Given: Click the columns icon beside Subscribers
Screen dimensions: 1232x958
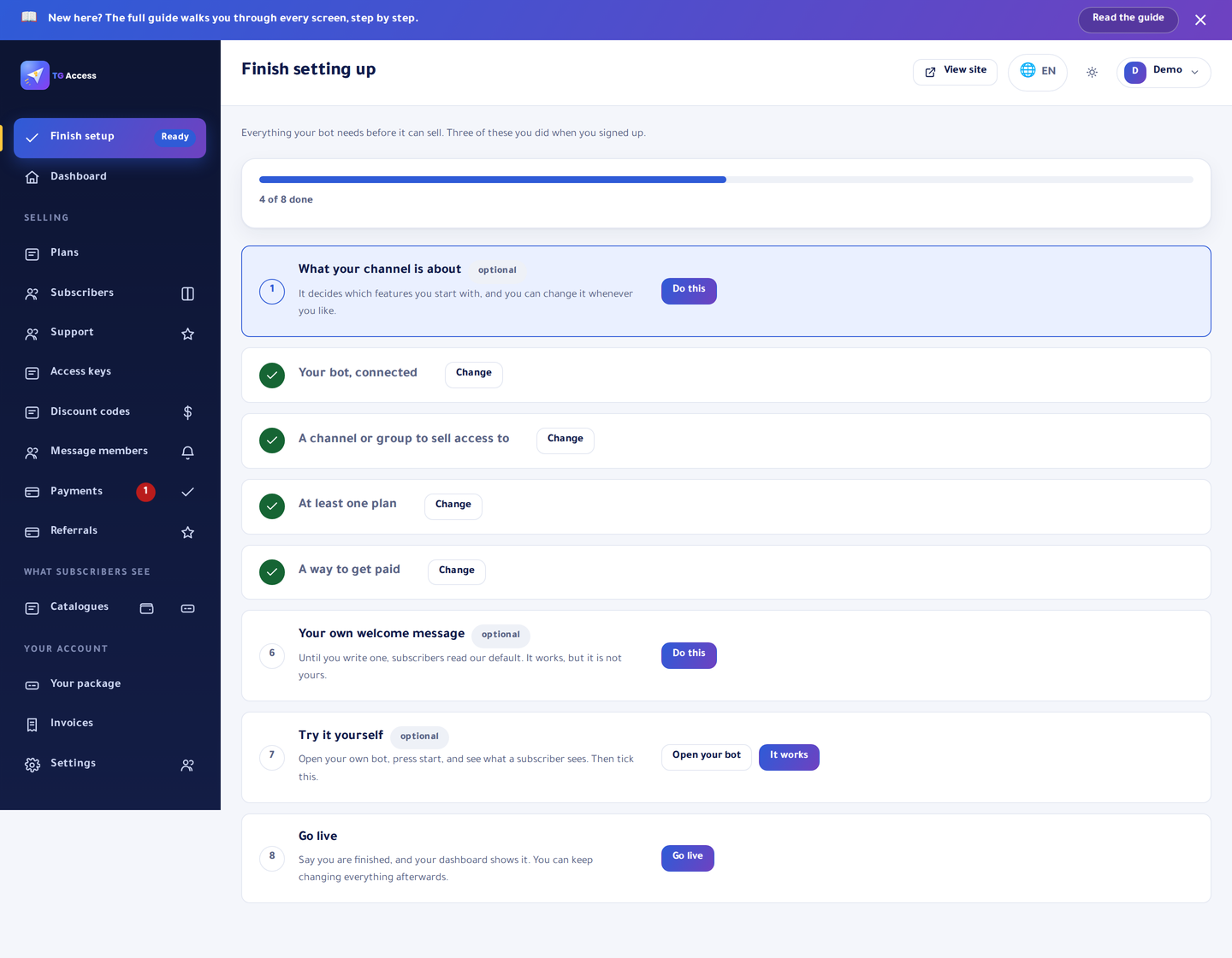Looking at the screenshot, I should tap(187, 293).
